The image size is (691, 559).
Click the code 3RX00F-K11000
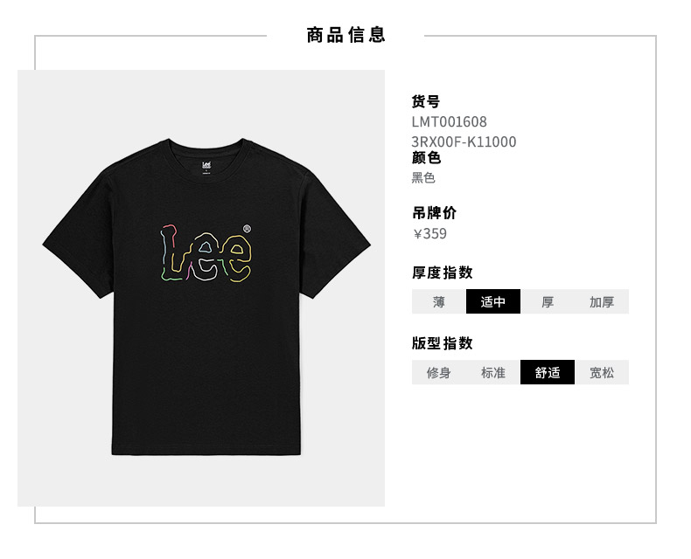coord(464,141)
